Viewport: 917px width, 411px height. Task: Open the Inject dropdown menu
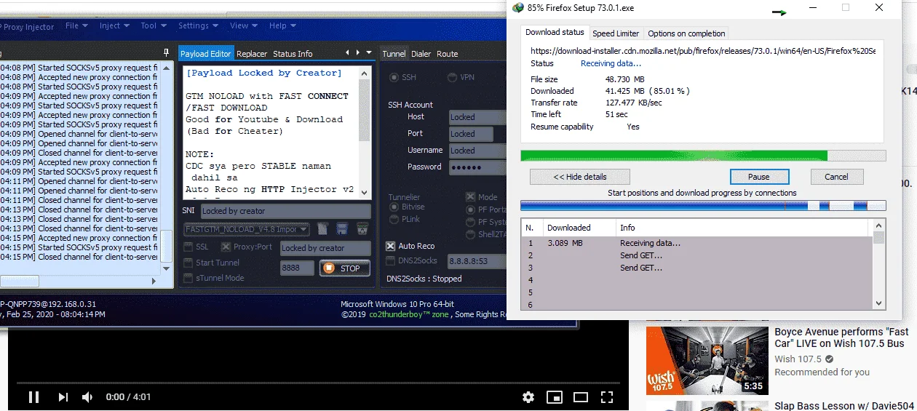114,25
